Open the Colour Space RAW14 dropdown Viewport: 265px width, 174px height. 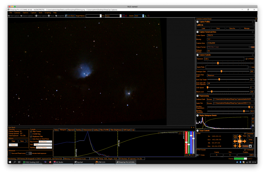click(231, 35)
